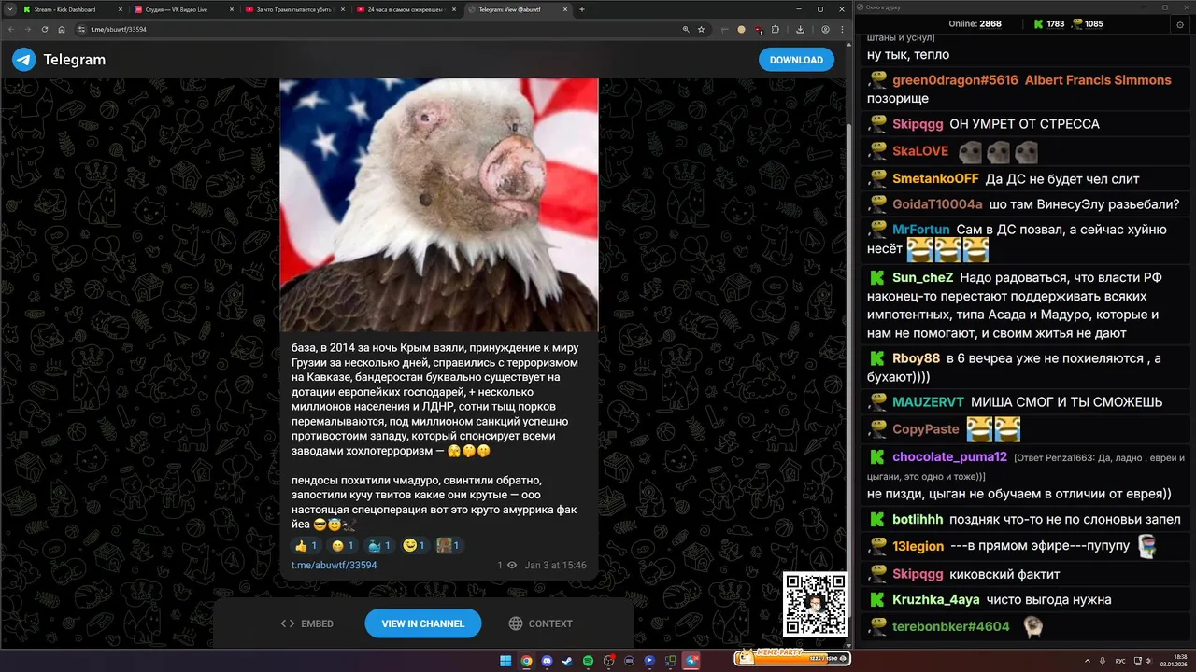Screen dimensions: 1196x672
Task: Switch to '24 часа в самом ожиревшем' tab
Action: coord(405,9)
